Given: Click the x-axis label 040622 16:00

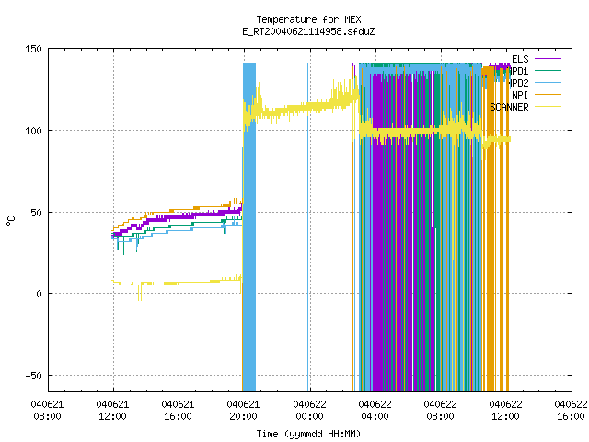Looking at the screenshot, I should (571, 411).
